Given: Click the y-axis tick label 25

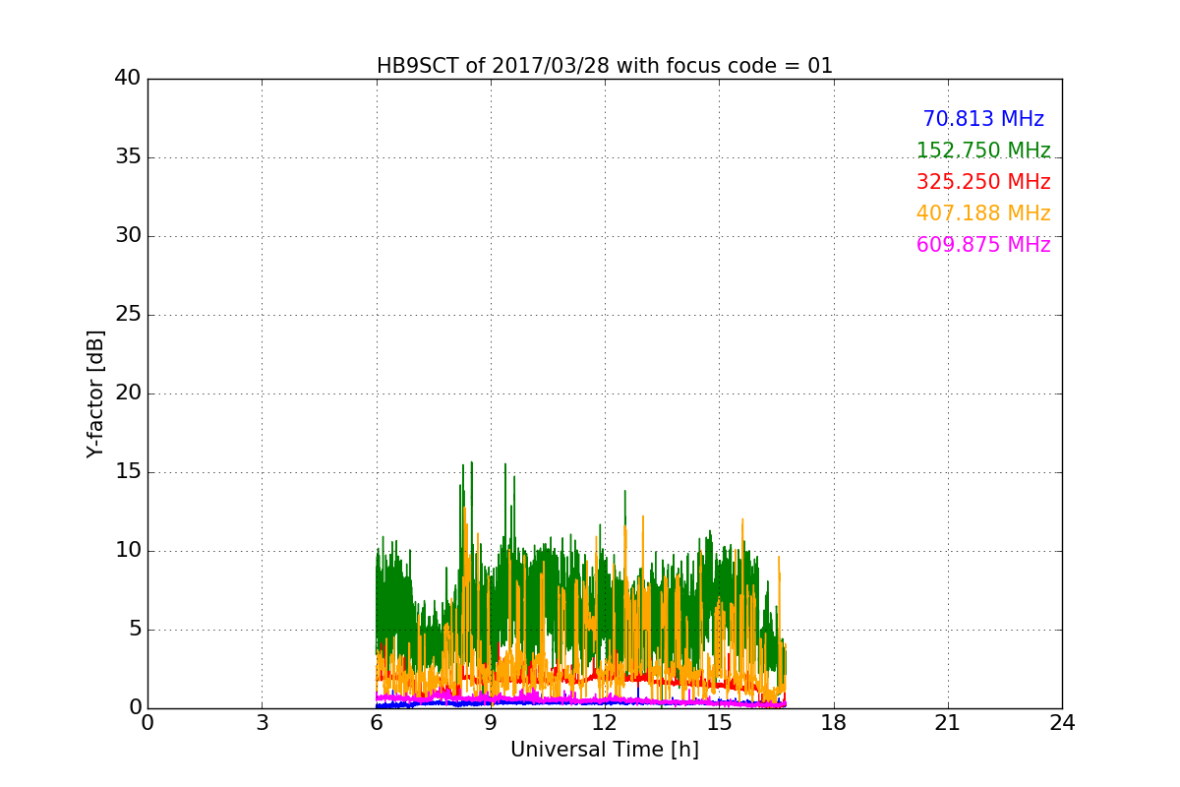Looking at the screenshot, I should coord(128,315).
